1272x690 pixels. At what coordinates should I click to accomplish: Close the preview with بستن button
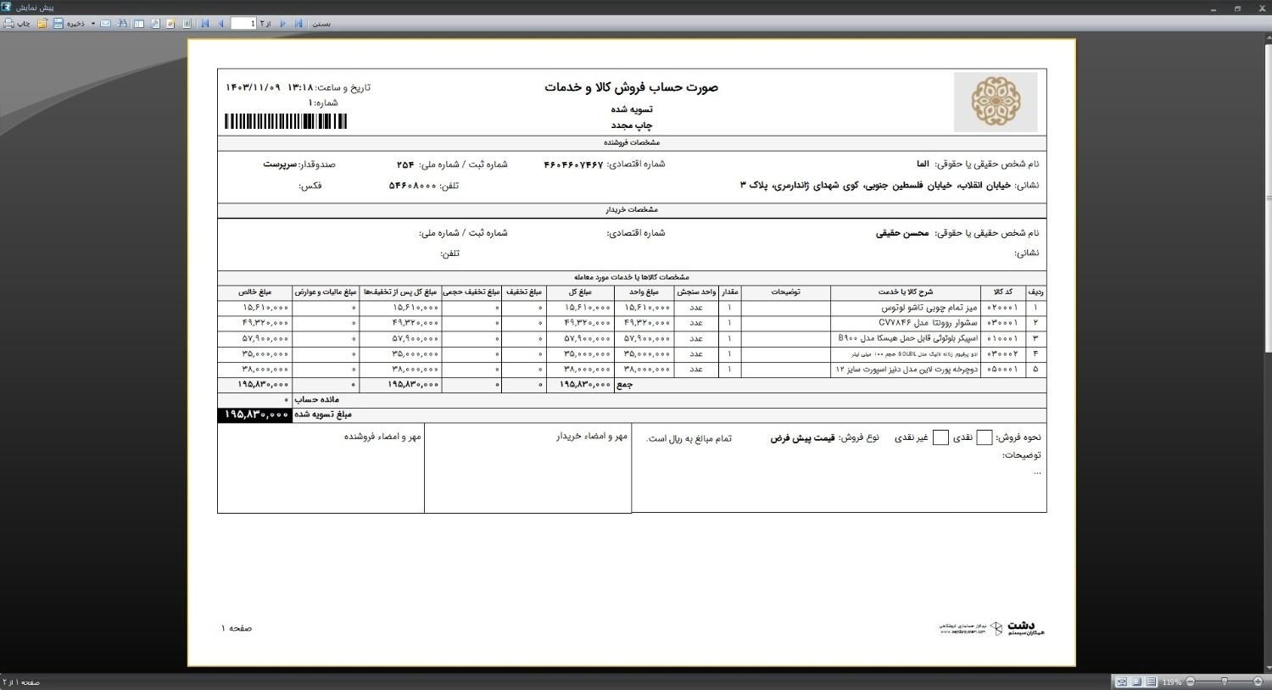321,24
